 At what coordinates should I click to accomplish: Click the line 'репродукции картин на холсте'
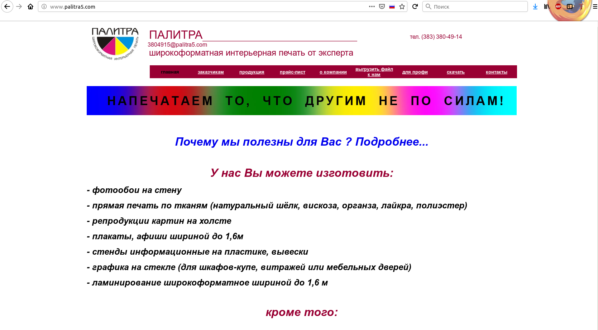point(159,221)
